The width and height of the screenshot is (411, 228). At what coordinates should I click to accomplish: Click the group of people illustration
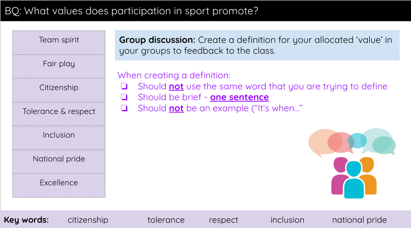[354, 177]
